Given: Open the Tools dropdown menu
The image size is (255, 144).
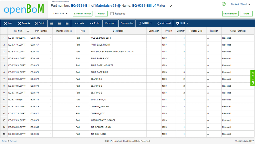Looking at the screenshot, I should pyautogui.click(x=182, y=23).
